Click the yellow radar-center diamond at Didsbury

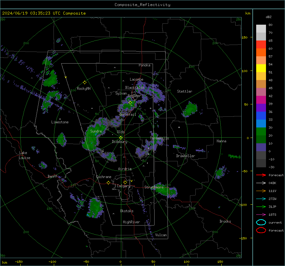pos(121,138)
